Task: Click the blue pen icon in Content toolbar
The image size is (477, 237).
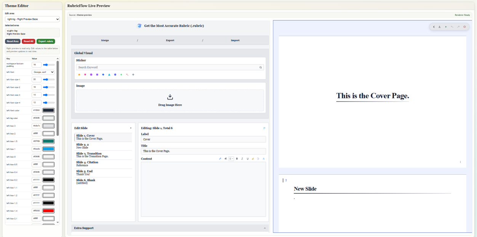Action: [x=220, y=159]
